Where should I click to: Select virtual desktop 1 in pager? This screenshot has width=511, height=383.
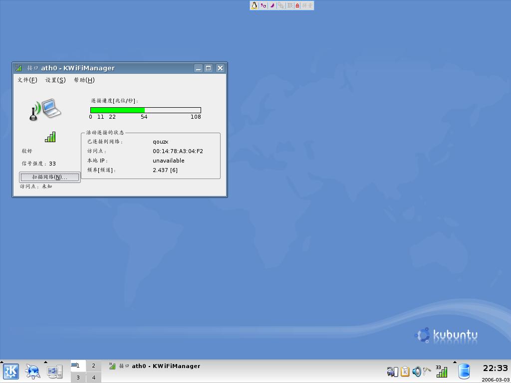[x=78, y=366]
